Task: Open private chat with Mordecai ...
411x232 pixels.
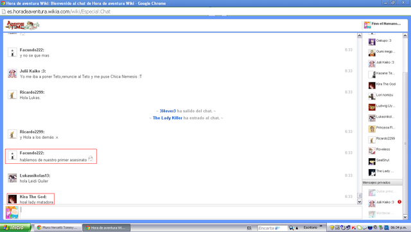Action: pos(382,214)
